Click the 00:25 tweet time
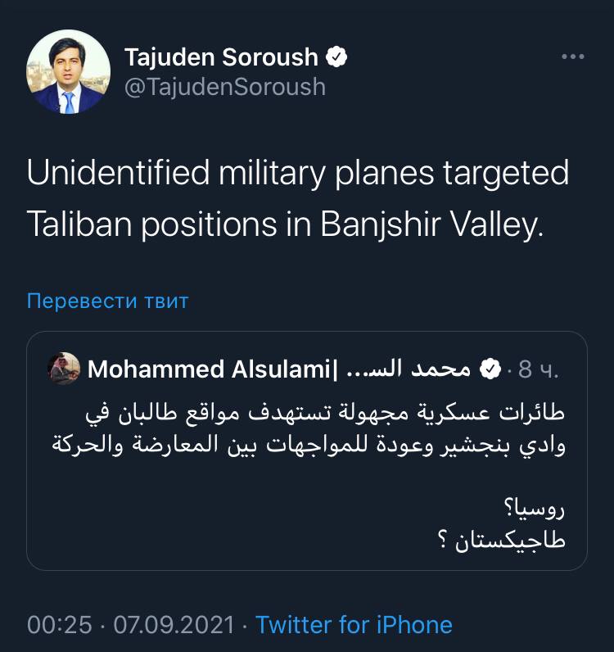Screen dimensions: 614x652 point(59,625)
